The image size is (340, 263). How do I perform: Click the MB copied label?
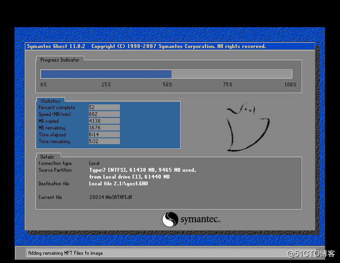tap(49, 121)
